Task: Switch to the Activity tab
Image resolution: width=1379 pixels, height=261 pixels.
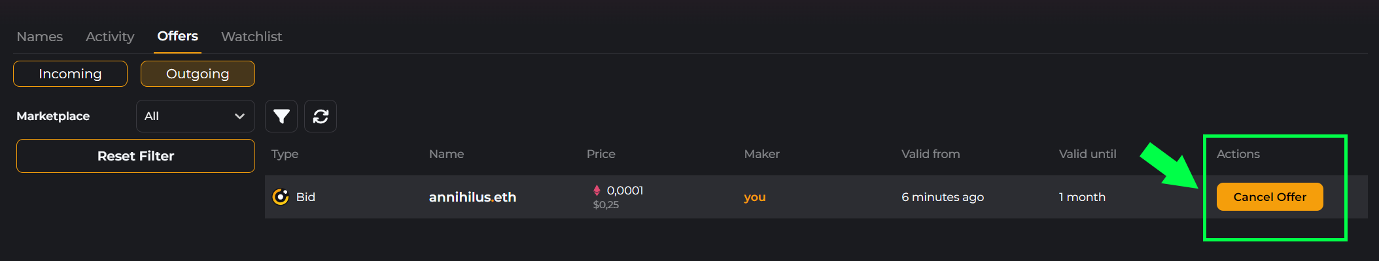Action: (110, 37)
